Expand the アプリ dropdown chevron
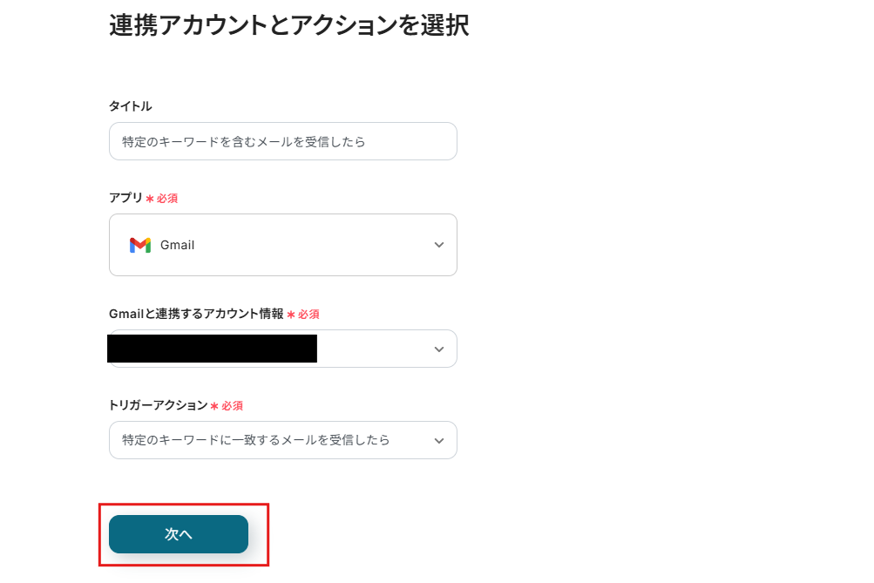The height and width of the screenshot is (583, 874). 439,245
